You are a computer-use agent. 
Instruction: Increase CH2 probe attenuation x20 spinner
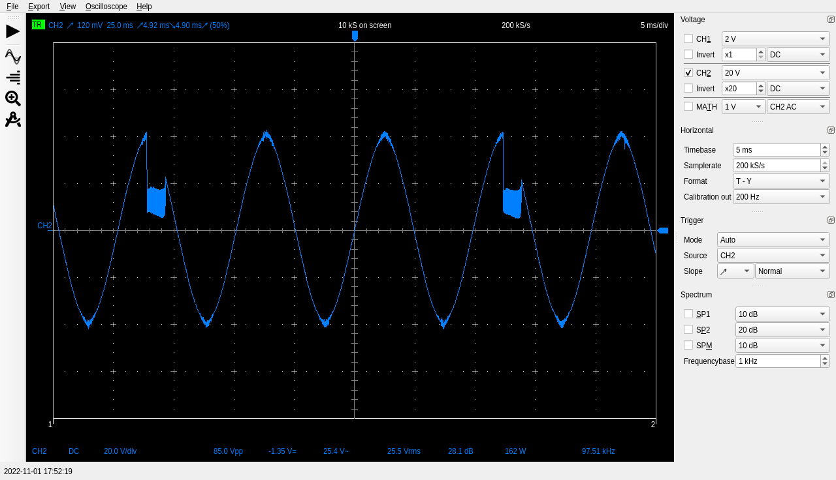click(x=761, y=85)
